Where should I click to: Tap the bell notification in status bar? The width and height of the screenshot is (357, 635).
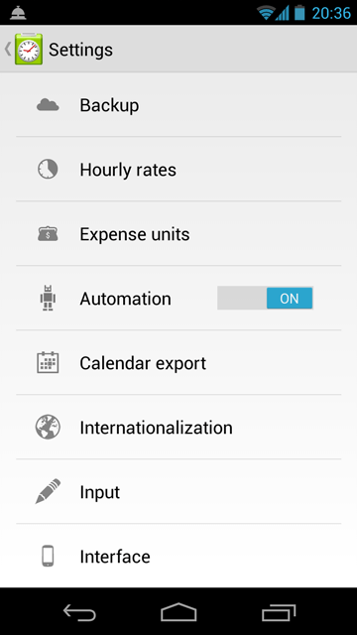tap(18, 13)
